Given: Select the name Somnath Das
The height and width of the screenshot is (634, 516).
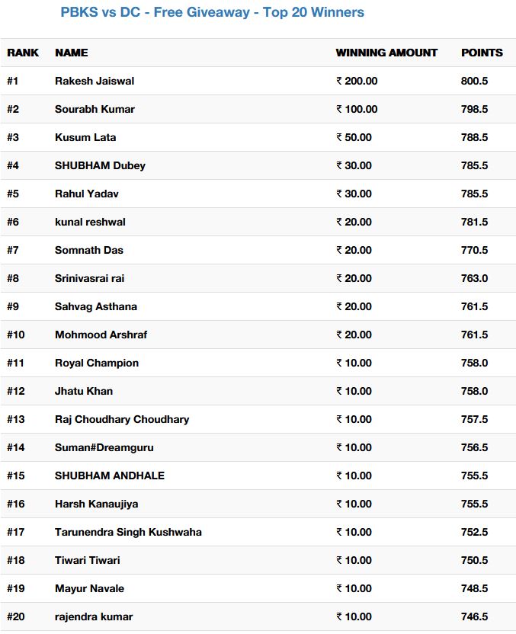Looking at the screenshot, I should coord(89,250).
